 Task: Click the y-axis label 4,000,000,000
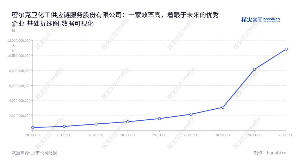coord(20,101)
